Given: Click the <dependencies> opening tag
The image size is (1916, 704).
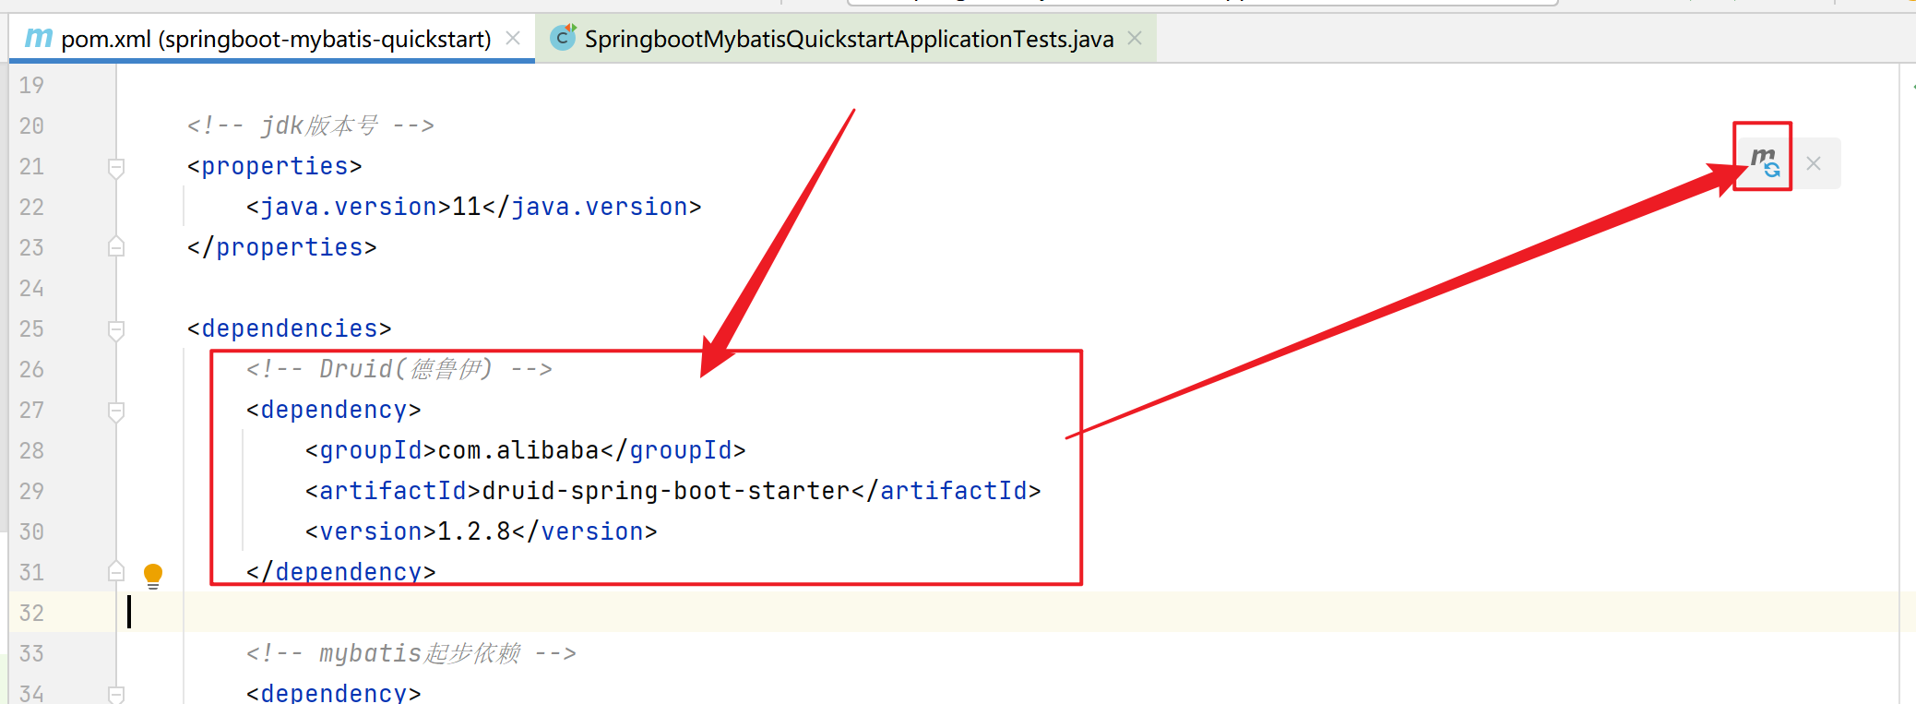Looking at the screenshot, I should click(x=289, y=328).
